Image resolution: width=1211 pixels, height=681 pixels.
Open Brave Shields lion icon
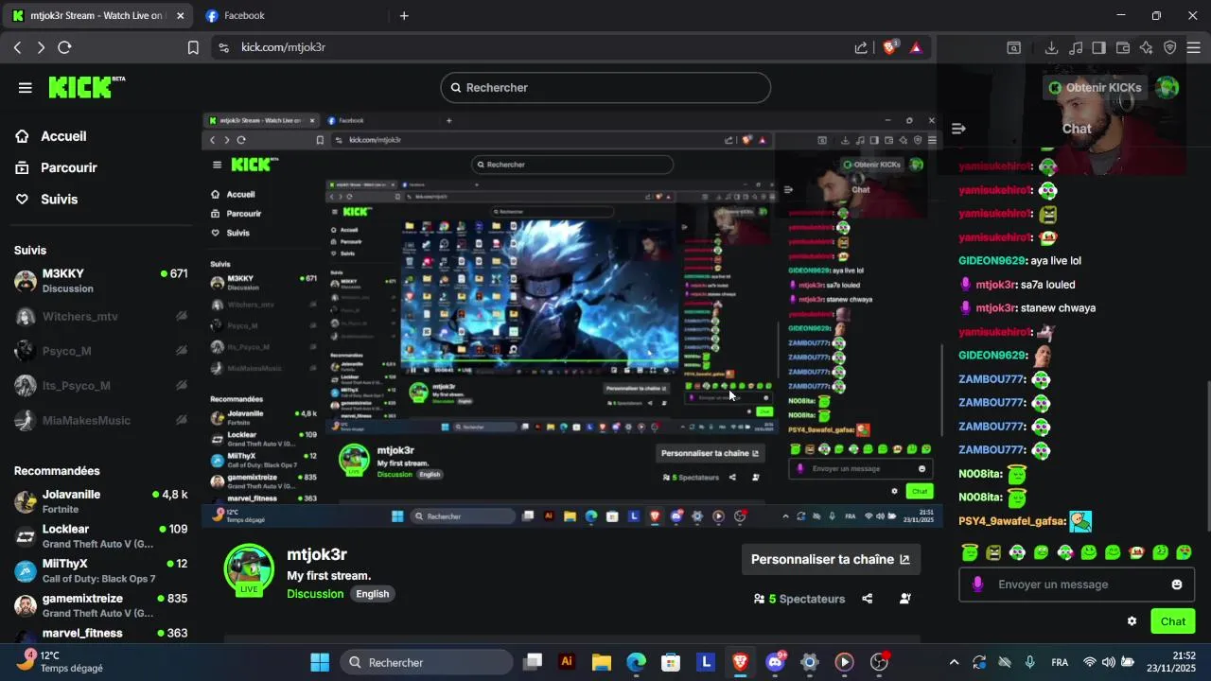tap(891, 46)
